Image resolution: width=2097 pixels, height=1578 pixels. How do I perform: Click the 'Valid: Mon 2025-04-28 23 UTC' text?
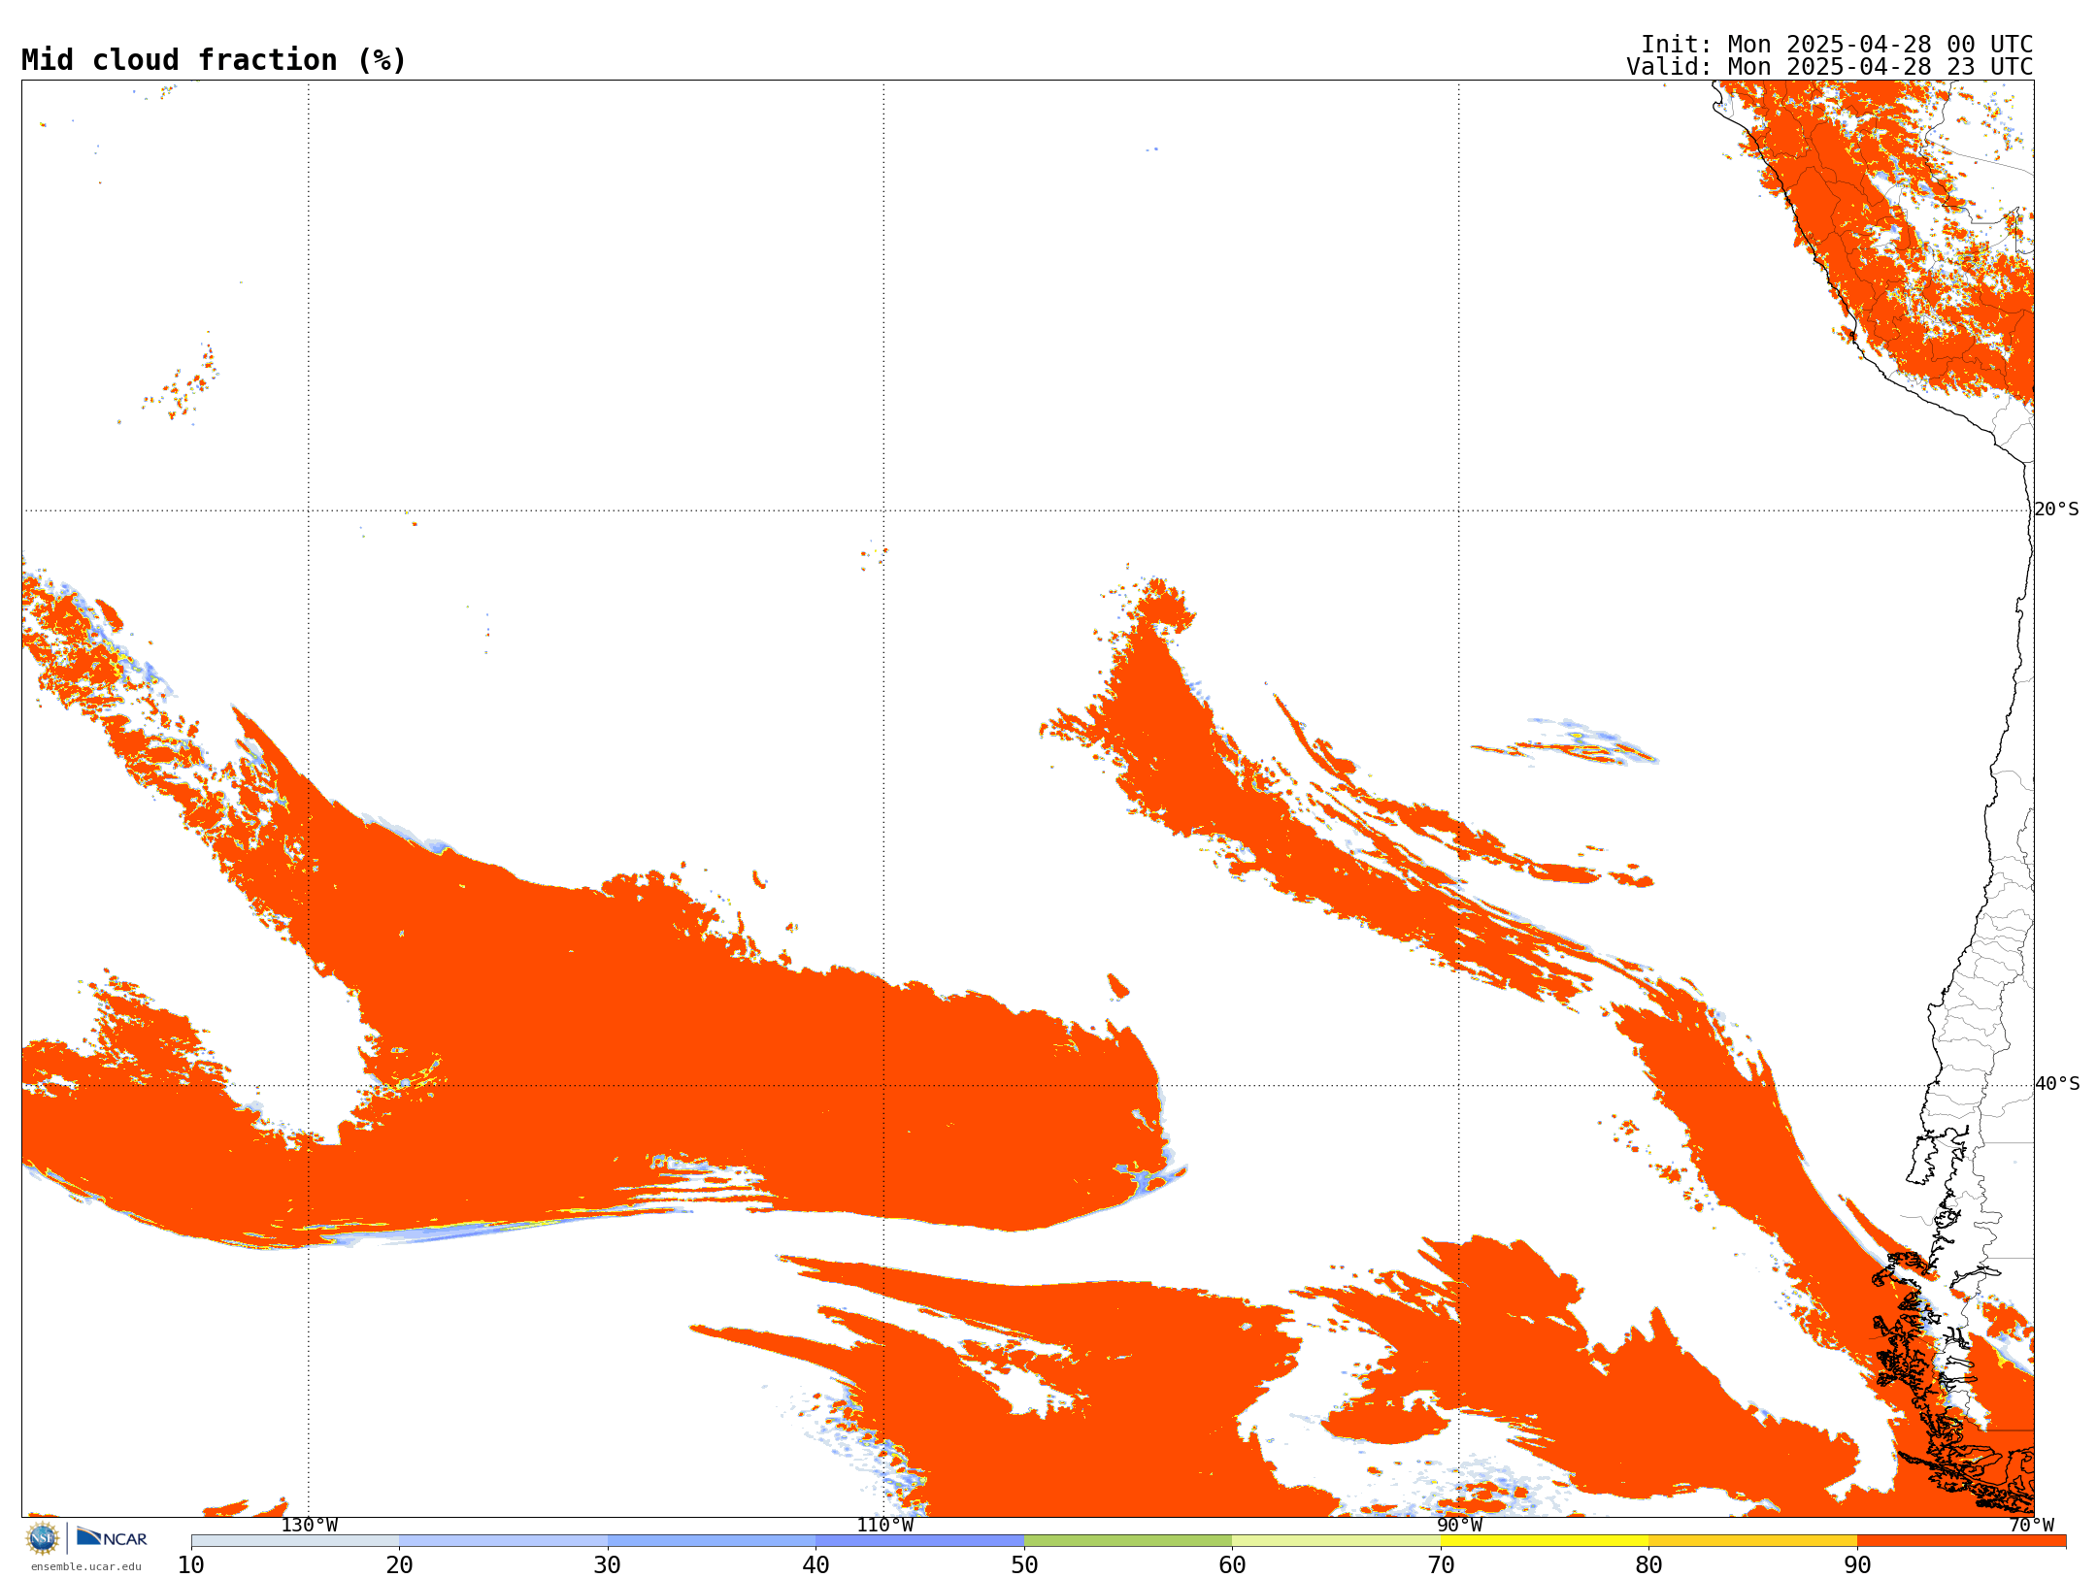(1830, 67)
